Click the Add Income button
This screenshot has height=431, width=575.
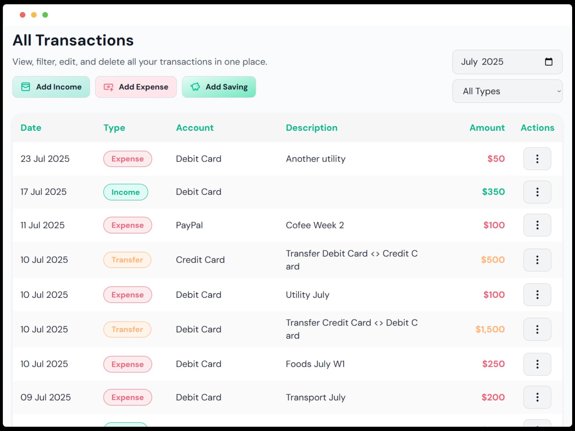click(51, 87)
